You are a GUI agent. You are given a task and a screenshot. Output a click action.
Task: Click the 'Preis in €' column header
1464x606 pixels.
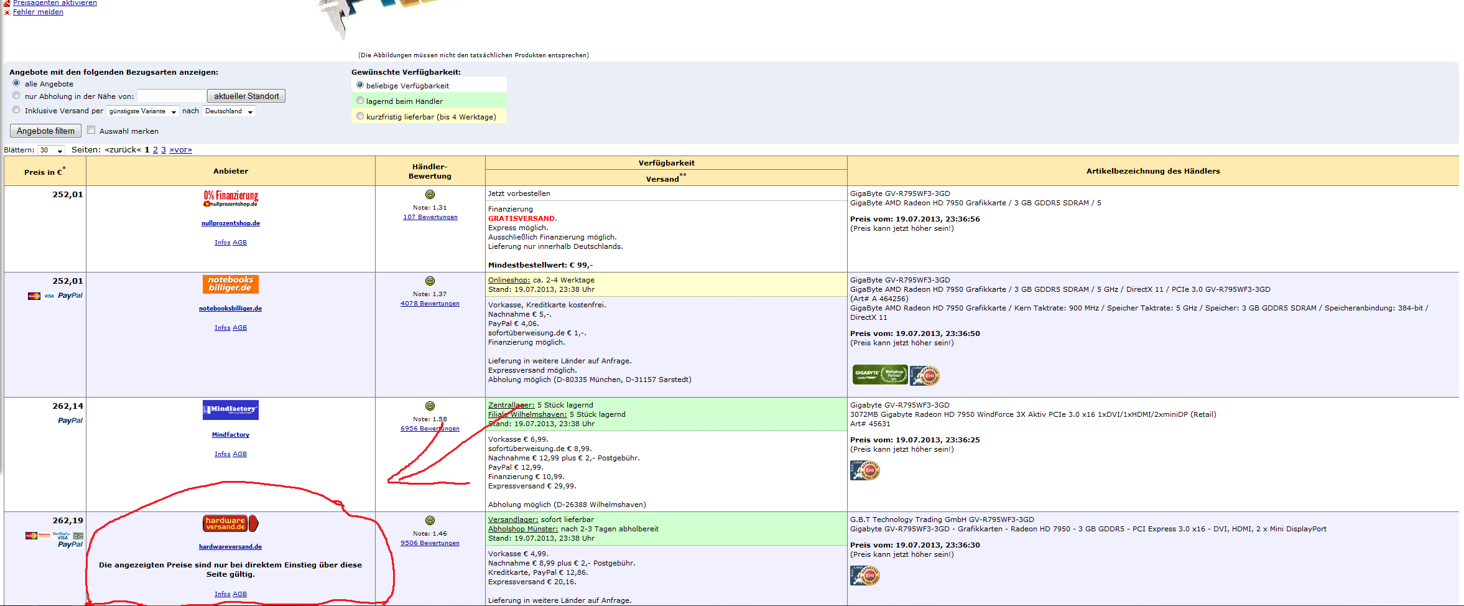coord(45,171)
